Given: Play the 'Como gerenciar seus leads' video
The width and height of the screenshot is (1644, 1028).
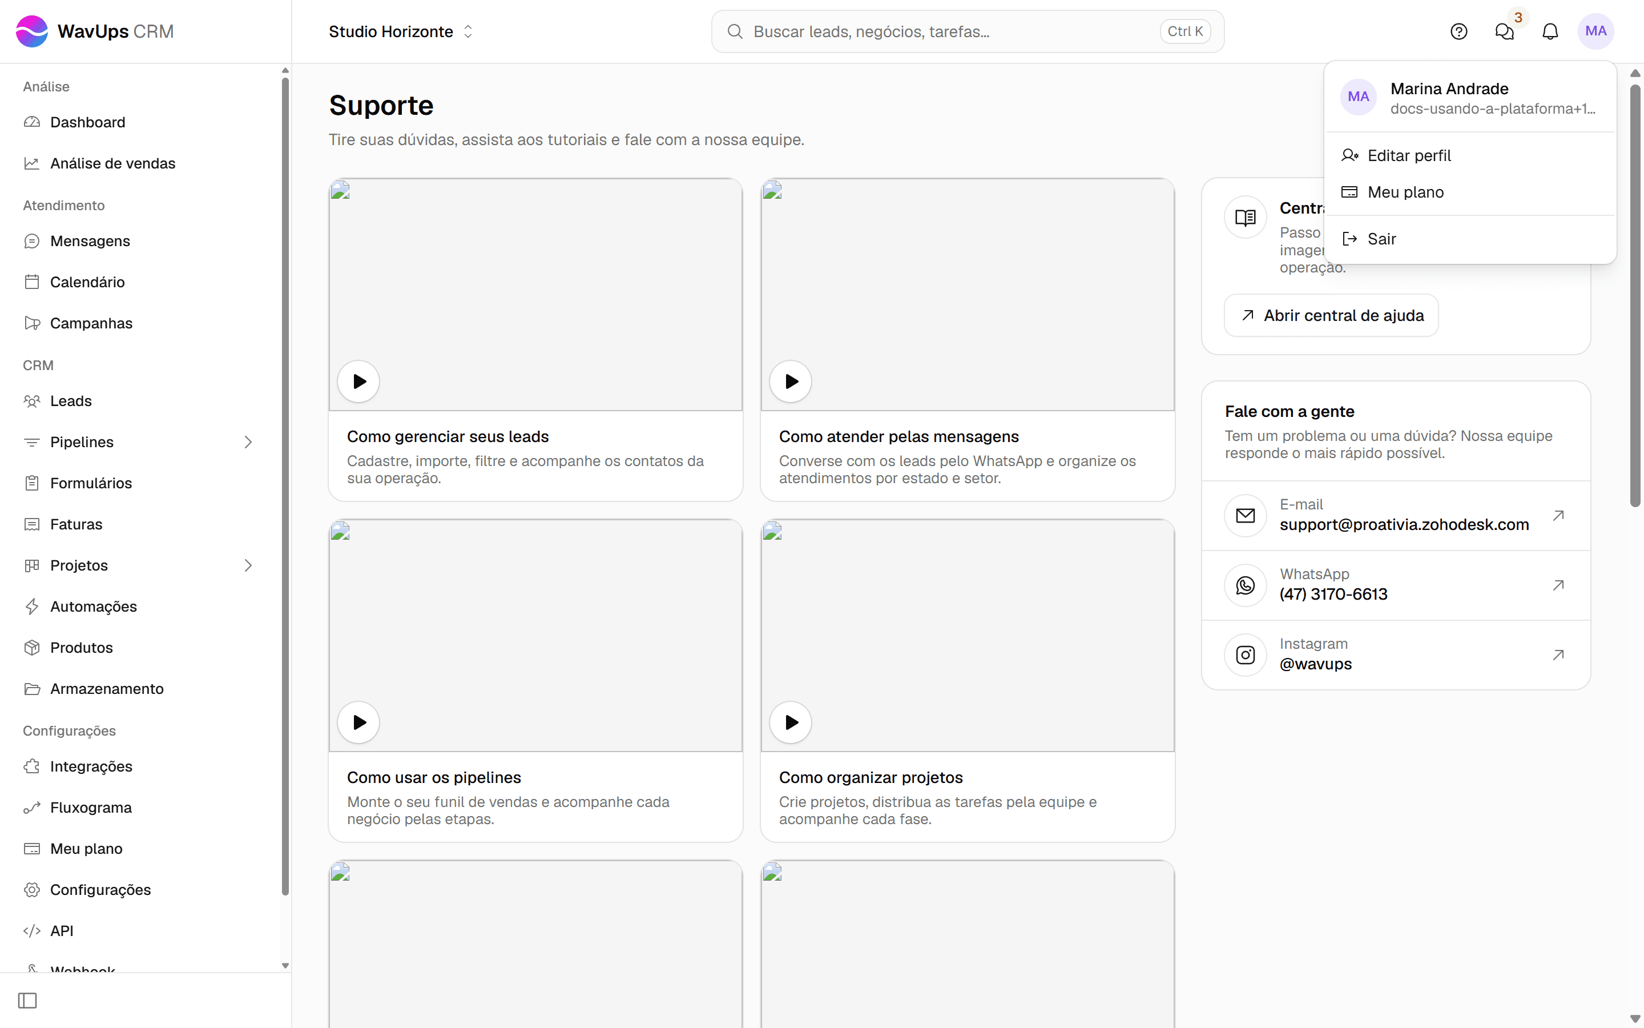Looking at the screenshot, I should point(358,382).
